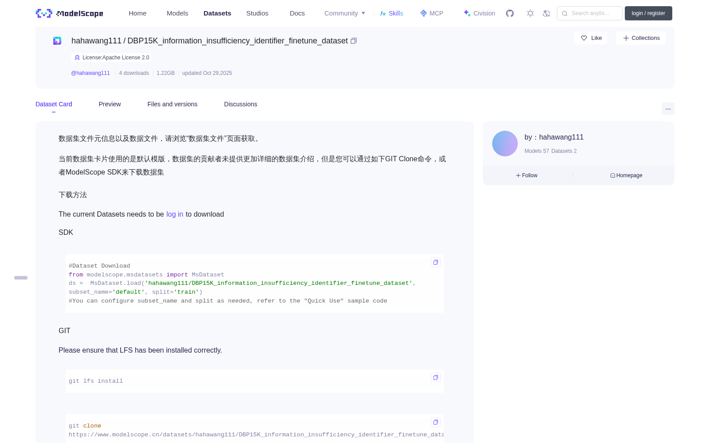Open the ModelScope logo homepage

[x=69, y=13]
